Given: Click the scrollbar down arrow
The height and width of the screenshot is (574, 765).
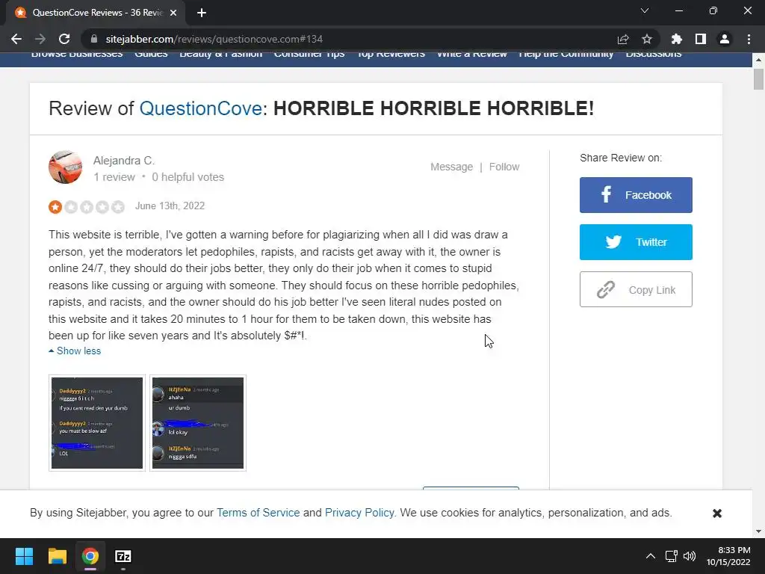Looking at the screenshot, I should tap(758, 531).
